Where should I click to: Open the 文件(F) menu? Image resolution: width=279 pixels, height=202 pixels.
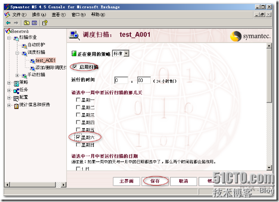click(x=19, y=14)
